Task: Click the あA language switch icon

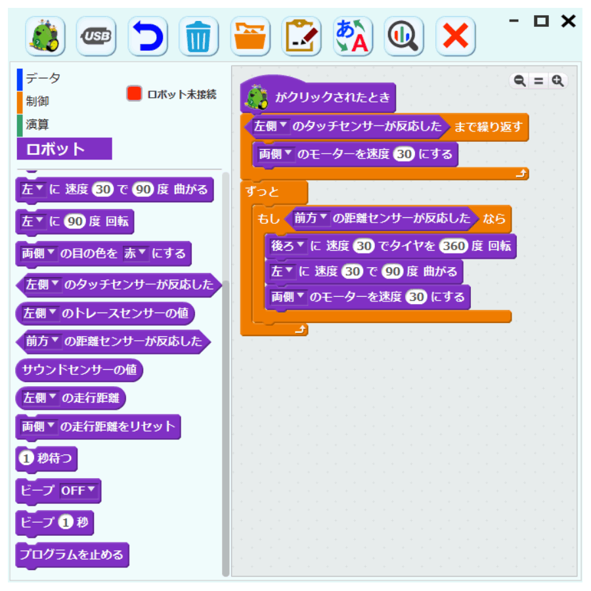Action: 353,36
